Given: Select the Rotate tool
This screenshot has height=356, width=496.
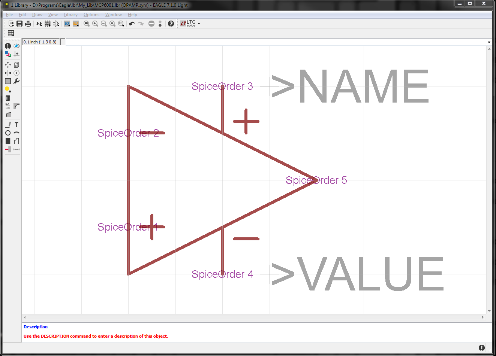Looking at the screenshot, I should pos(16,73).
